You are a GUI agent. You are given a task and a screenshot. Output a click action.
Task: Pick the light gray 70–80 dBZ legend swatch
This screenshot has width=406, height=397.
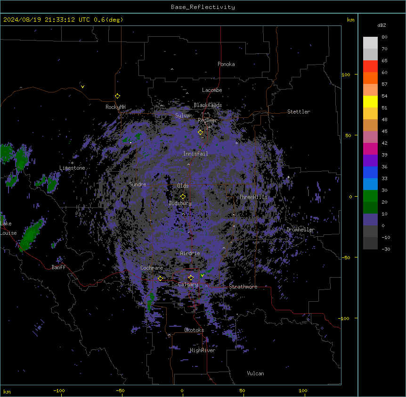click(x=370, y=43)
